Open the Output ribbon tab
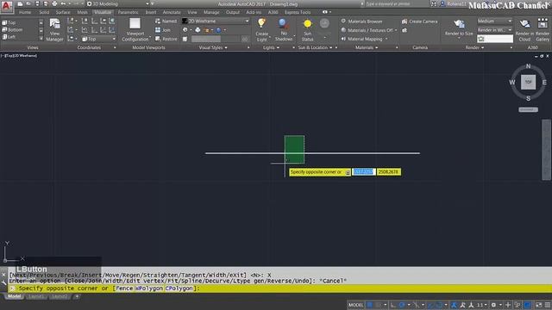 pos(233,12)
